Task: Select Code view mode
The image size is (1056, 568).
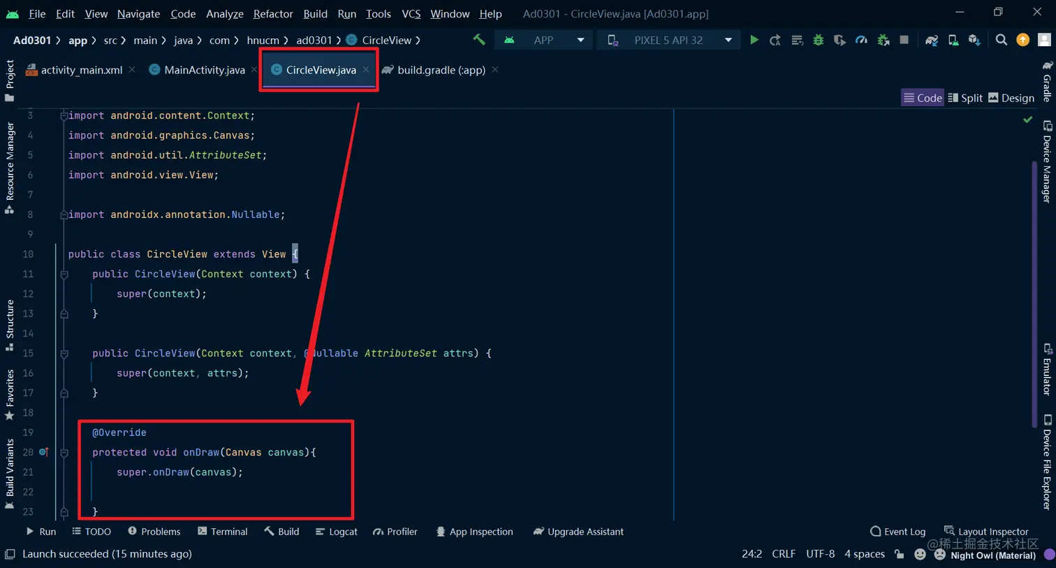Action: coord(923,98)
